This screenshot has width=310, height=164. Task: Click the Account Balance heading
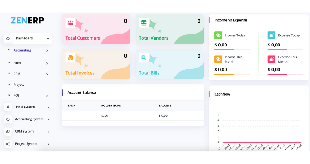point(82,93)
